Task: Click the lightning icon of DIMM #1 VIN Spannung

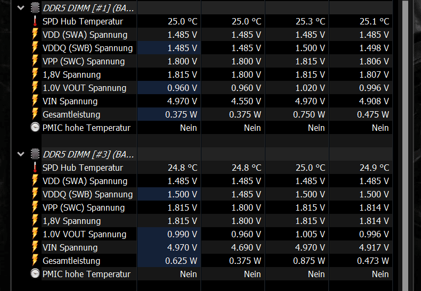Action: [x=35, y=101]
